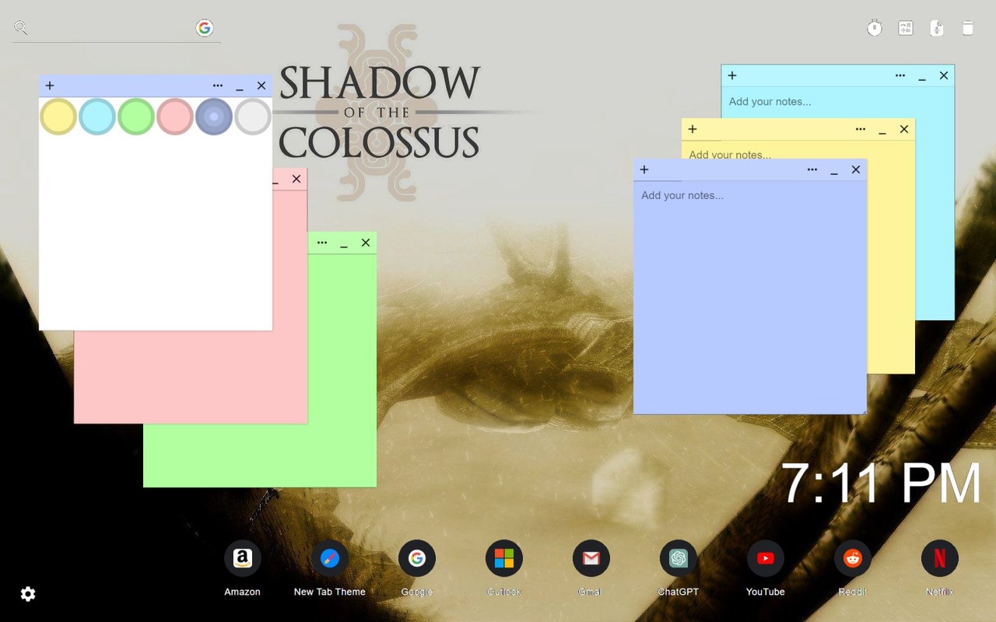
Task: Open the settings gear
Action: pyautogui.click(x=28, y=594)
